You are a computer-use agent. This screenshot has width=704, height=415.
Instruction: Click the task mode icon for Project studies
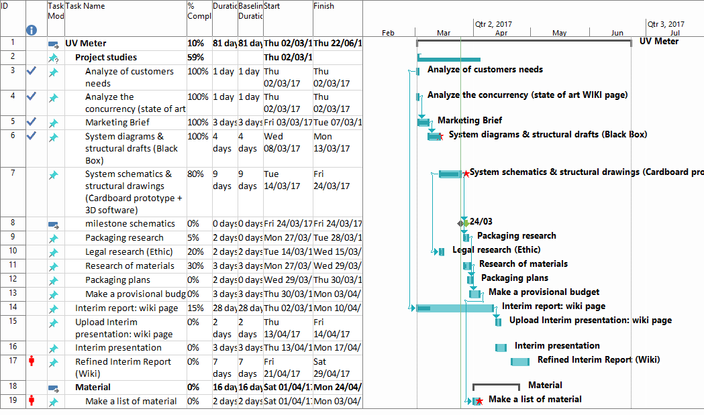tap(54, 58)
